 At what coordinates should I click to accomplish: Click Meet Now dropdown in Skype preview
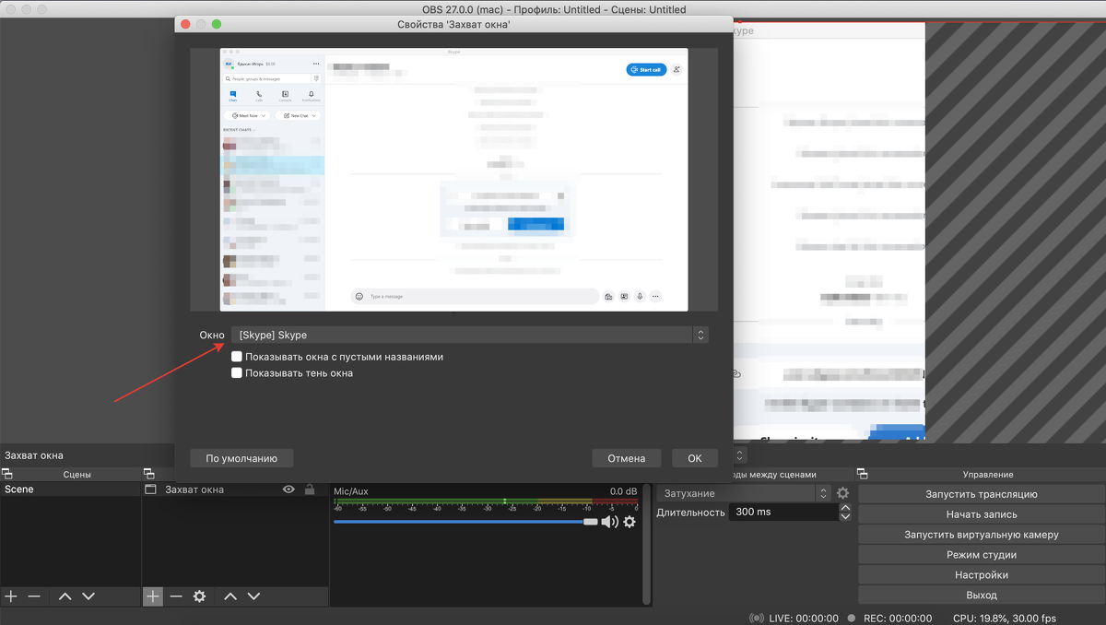pyautogui.click(x=247, y=115)
